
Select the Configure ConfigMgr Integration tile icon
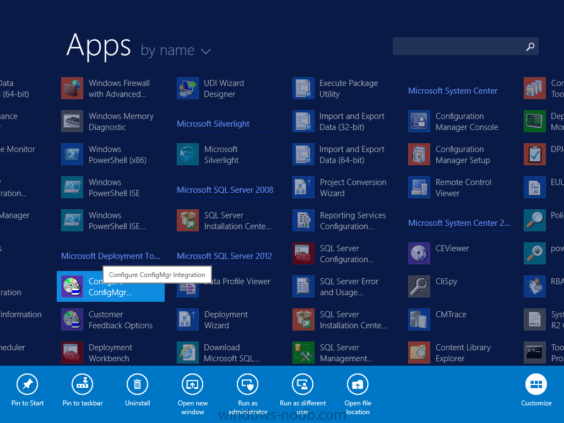(72, 286)
